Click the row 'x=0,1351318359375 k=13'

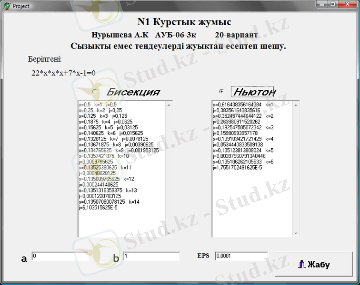108,190
